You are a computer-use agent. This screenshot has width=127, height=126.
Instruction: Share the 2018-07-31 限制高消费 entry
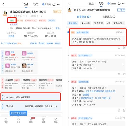click(x=124, y=110)
